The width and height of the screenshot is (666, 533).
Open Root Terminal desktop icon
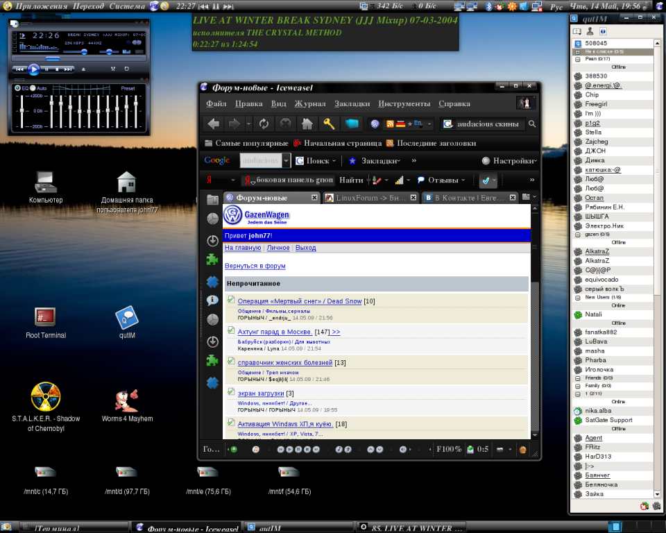(46, 317)
